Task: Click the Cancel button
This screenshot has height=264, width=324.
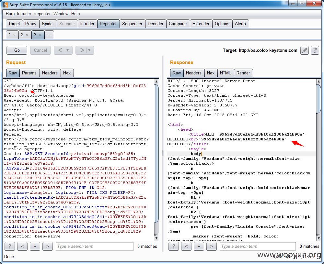Action: (x=40, y=50)
